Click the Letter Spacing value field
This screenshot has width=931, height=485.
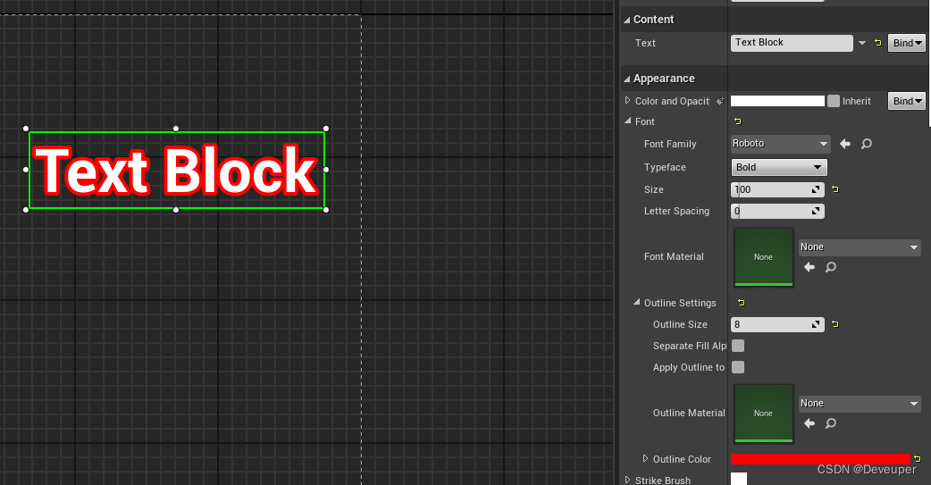click(x=777, y=211)
